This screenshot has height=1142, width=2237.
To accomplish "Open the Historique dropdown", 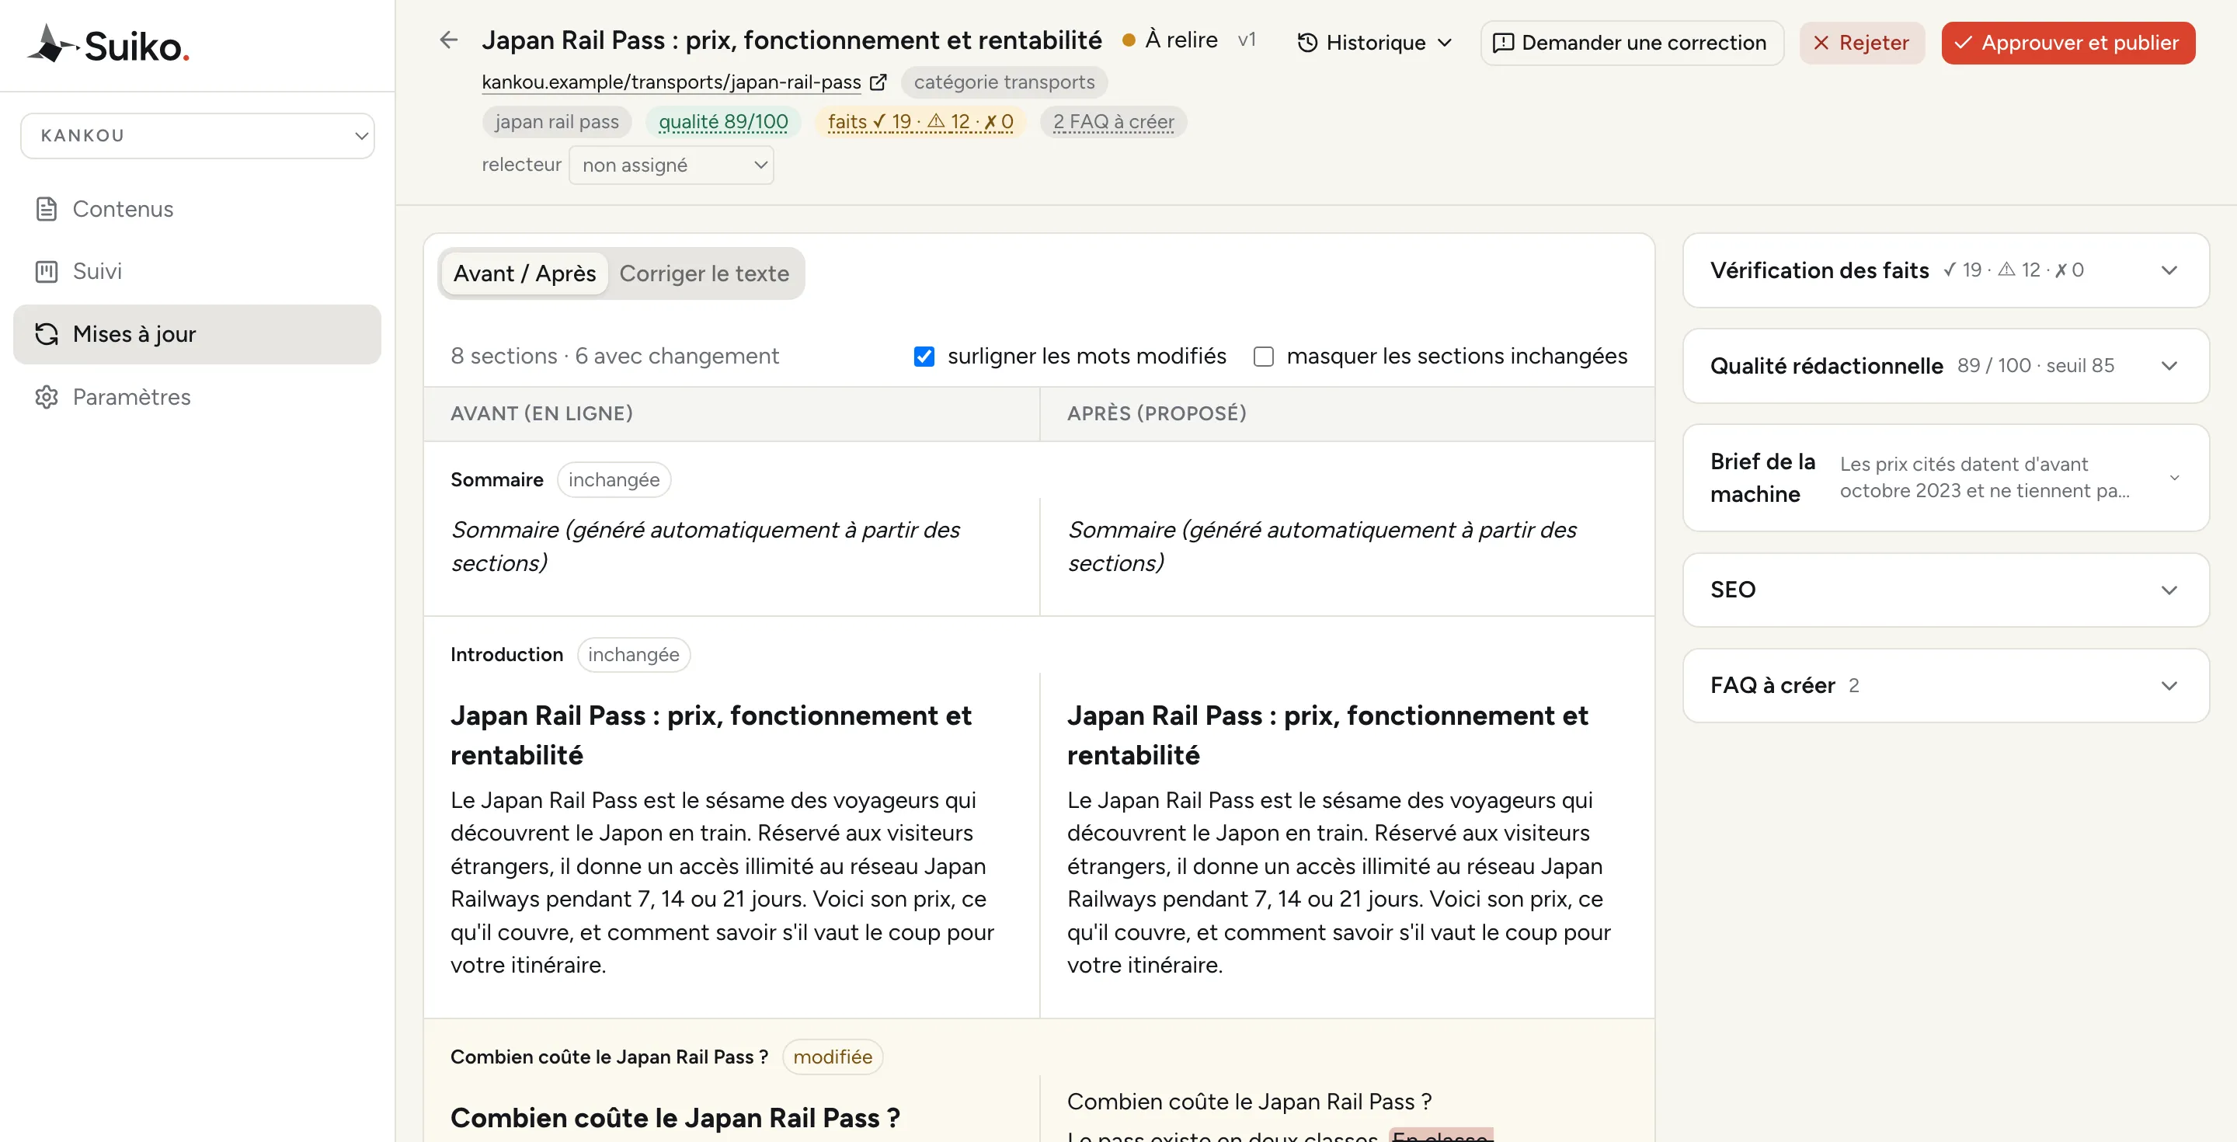I will click(x=1375, y=43).
